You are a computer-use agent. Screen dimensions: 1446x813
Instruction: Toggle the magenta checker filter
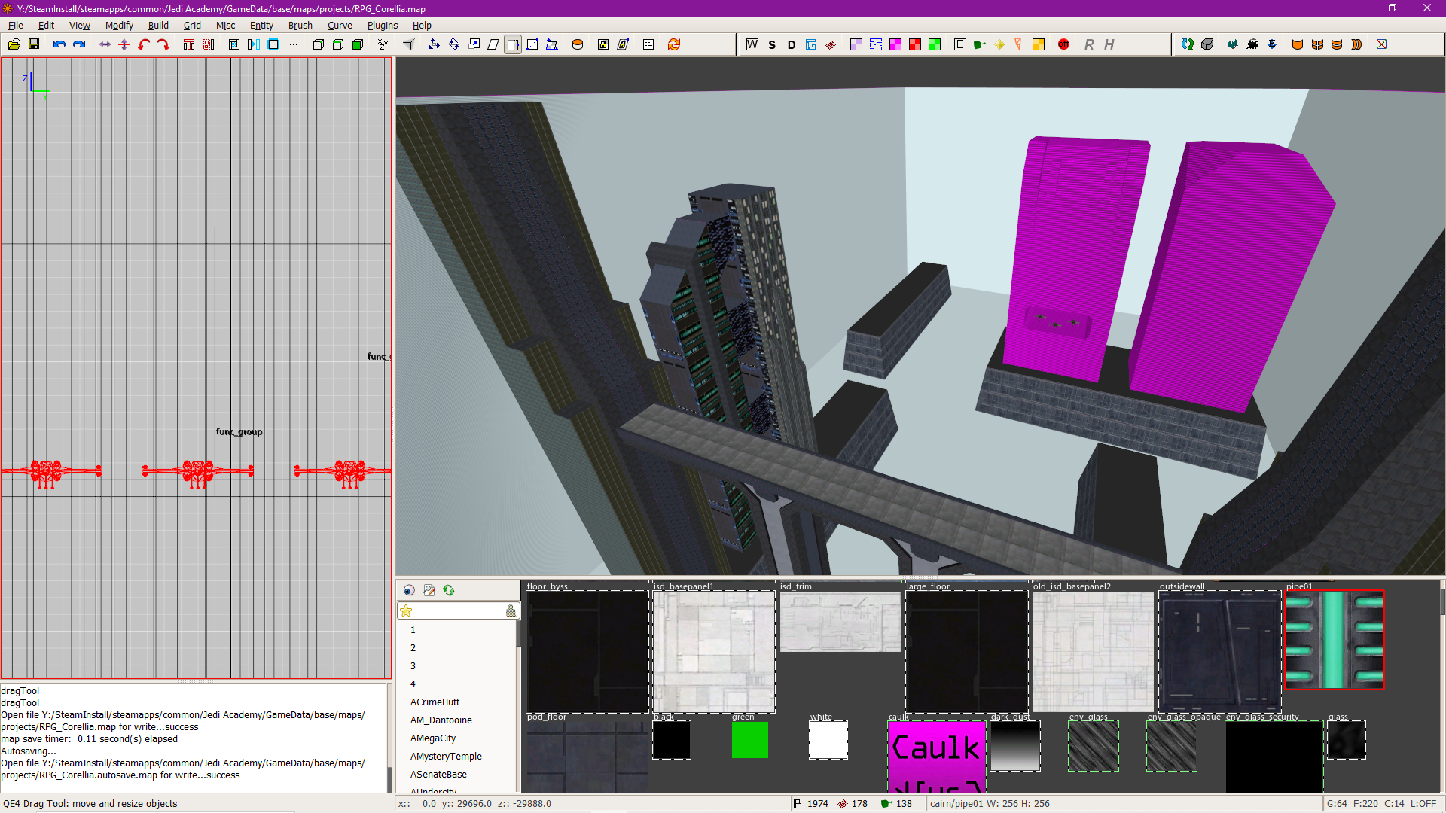[895, 44]
